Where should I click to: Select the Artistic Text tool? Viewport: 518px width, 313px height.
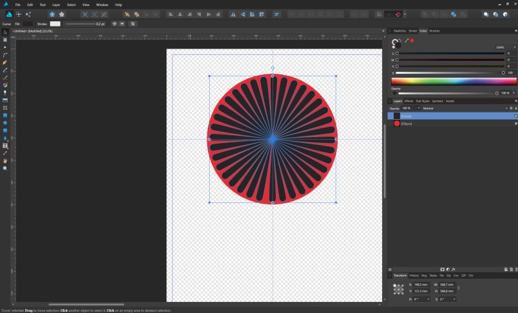pyautogui.click(x=5, y=146)
